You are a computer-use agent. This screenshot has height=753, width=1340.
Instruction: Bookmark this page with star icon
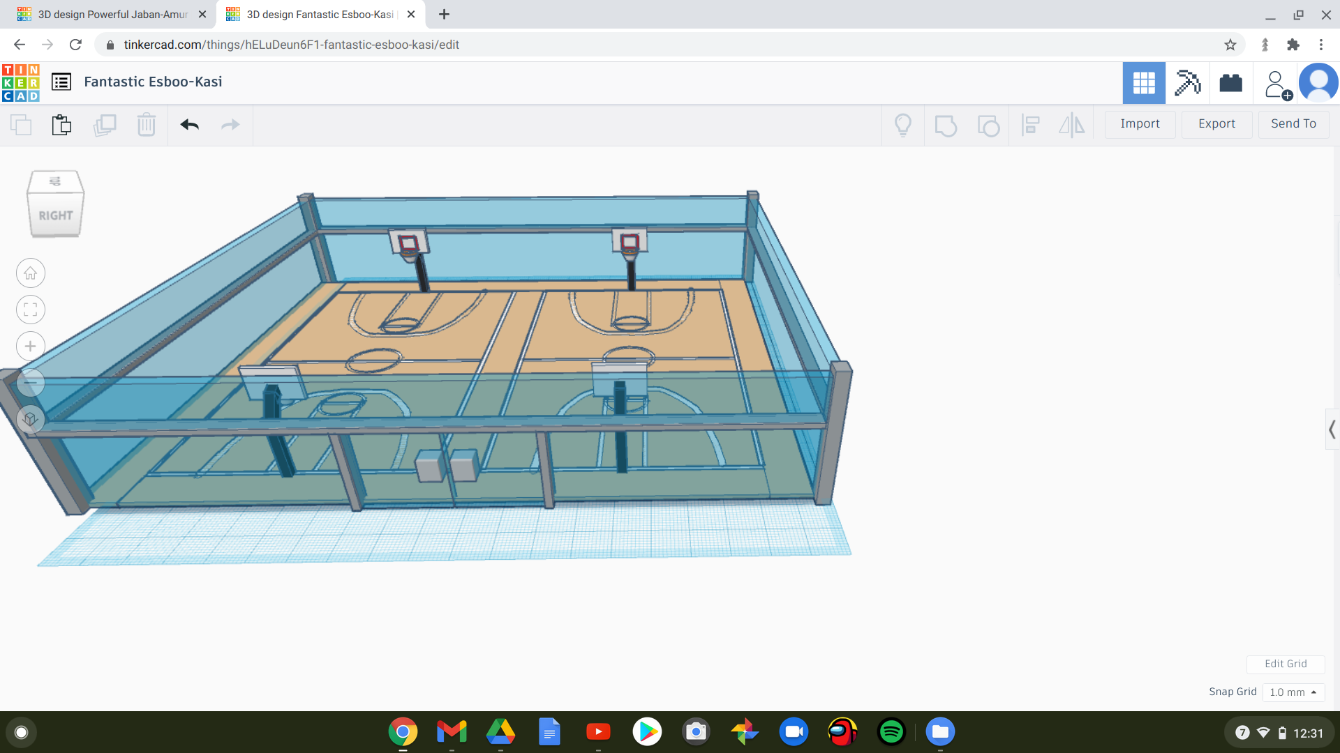coord(1230,45)
